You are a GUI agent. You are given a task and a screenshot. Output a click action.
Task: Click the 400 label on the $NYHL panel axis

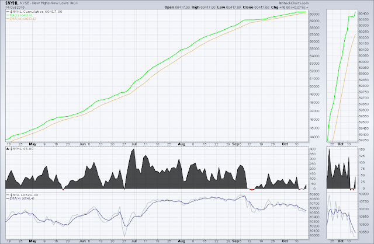(313, 149)
